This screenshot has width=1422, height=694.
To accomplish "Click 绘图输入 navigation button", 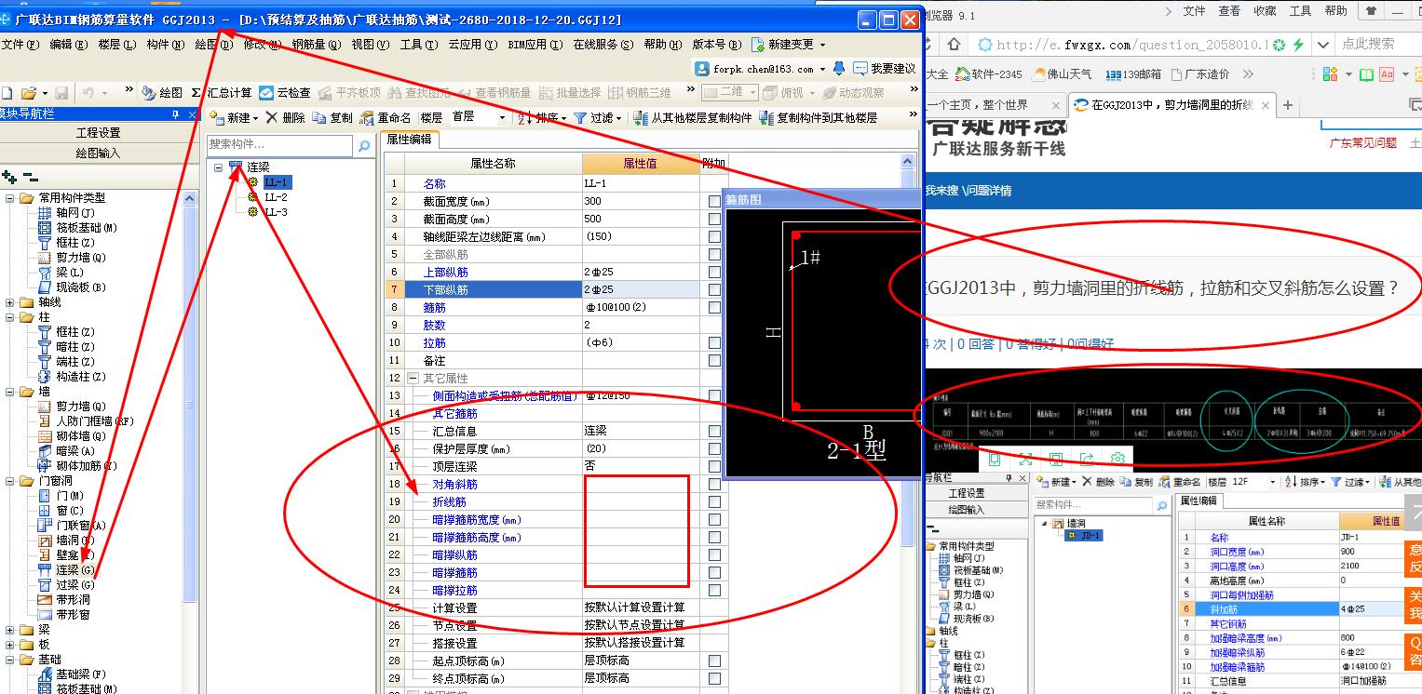I will coord(98,153).
